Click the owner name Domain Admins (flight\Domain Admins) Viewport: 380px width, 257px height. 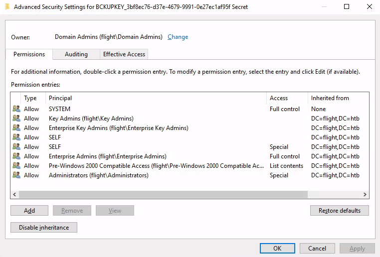pos(109,37)
